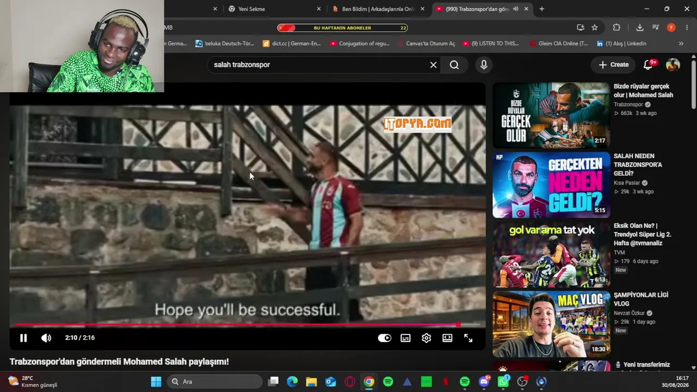Open Task View on the taskbar
Screen dimensions: 697x392
(x=273, y=382)
